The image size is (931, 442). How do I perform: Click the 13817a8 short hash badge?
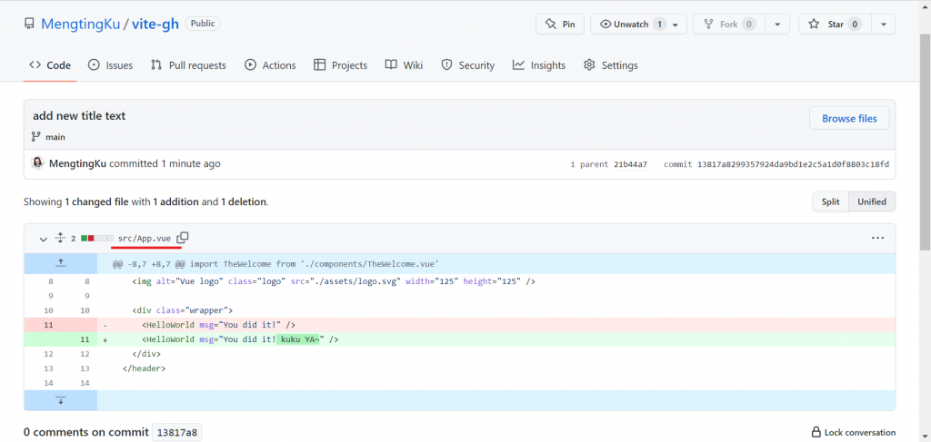[x=177, y=433]
